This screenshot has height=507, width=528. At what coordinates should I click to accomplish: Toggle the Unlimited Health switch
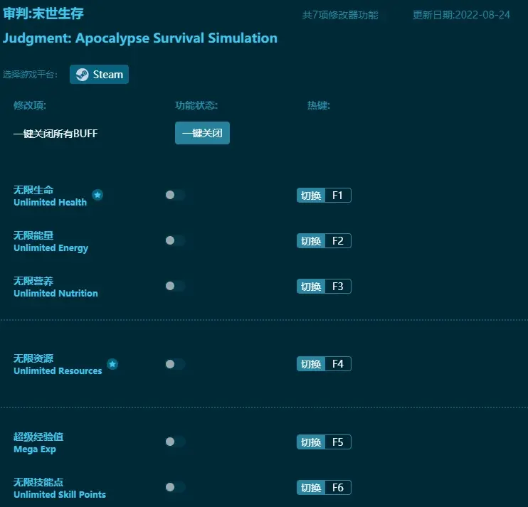point(174,195)
